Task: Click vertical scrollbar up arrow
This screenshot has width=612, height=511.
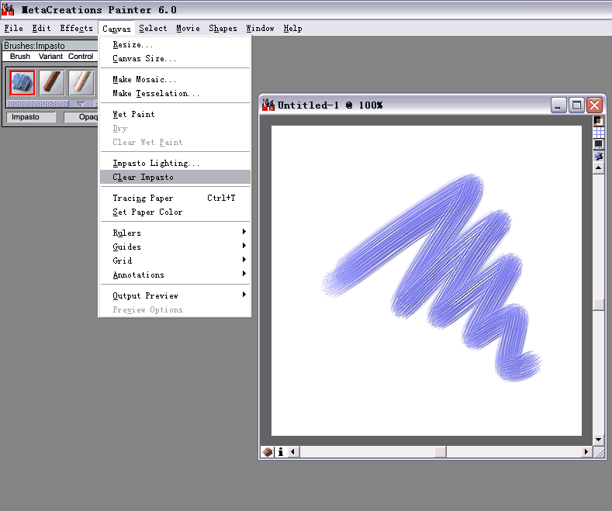Action: pyautogui.click(x=598, y=168)
